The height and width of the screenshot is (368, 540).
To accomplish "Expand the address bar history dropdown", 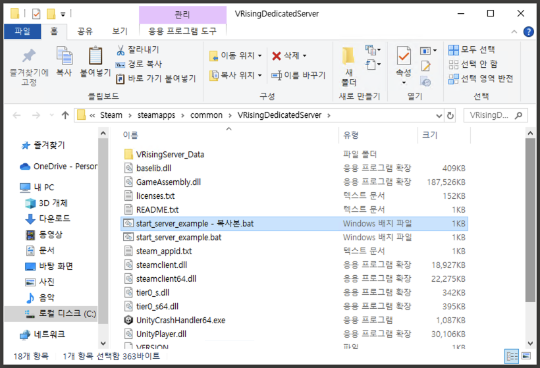I will (439, 116).
